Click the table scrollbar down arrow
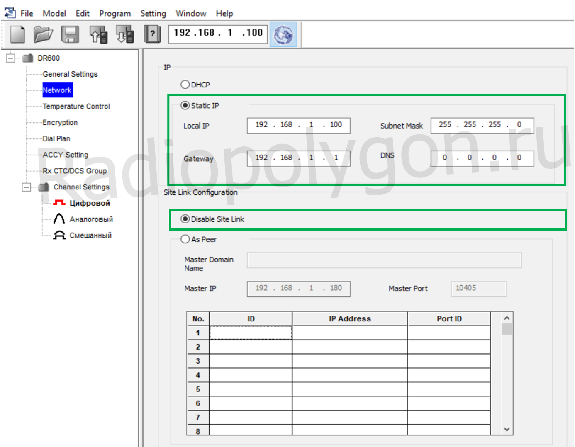Image resolution: width=575 pixels, height=447 pixels. (x=507, y=430)
